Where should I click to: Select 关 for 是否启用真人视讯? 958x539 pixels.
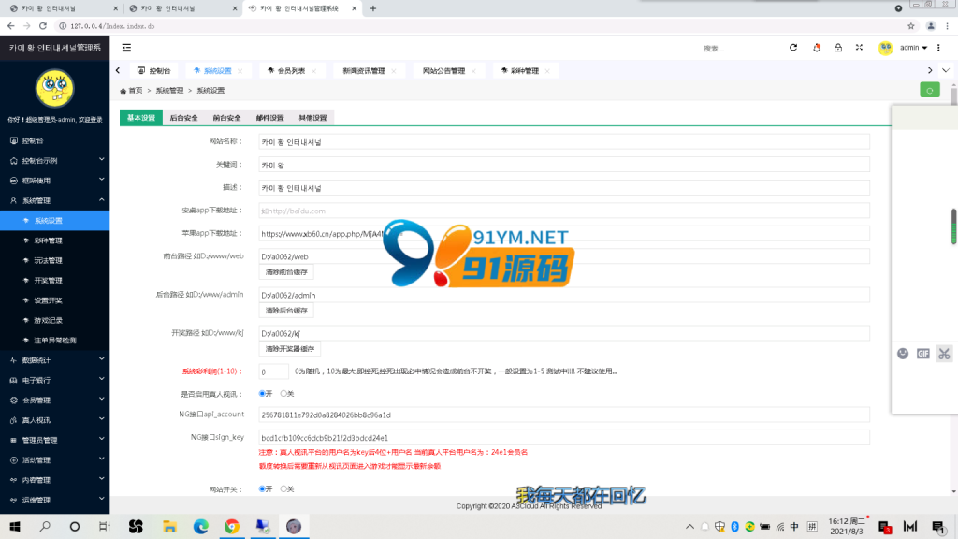[283, 394]
